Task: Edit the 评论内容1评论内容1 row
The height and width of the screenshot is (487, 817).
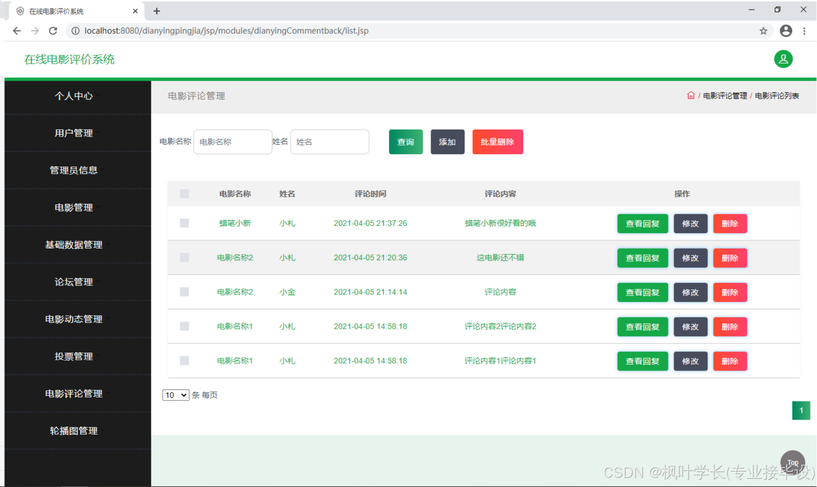Action: click(690, 361)
